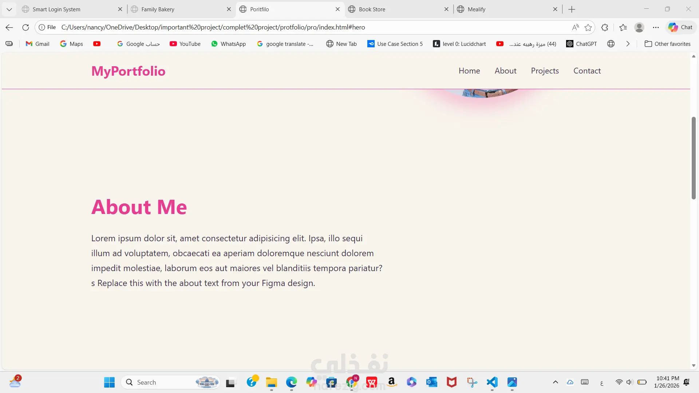Expand the tab search dropdown arrow
The width and height of the screenshot is (699, 393).
(x=9, y=9)
